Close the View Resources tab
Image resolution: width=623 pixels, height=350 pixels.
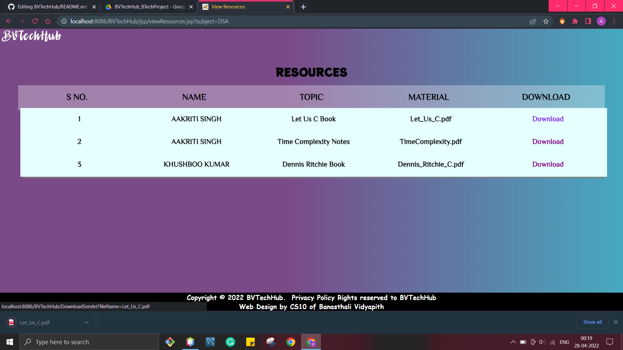coord(288,7)
